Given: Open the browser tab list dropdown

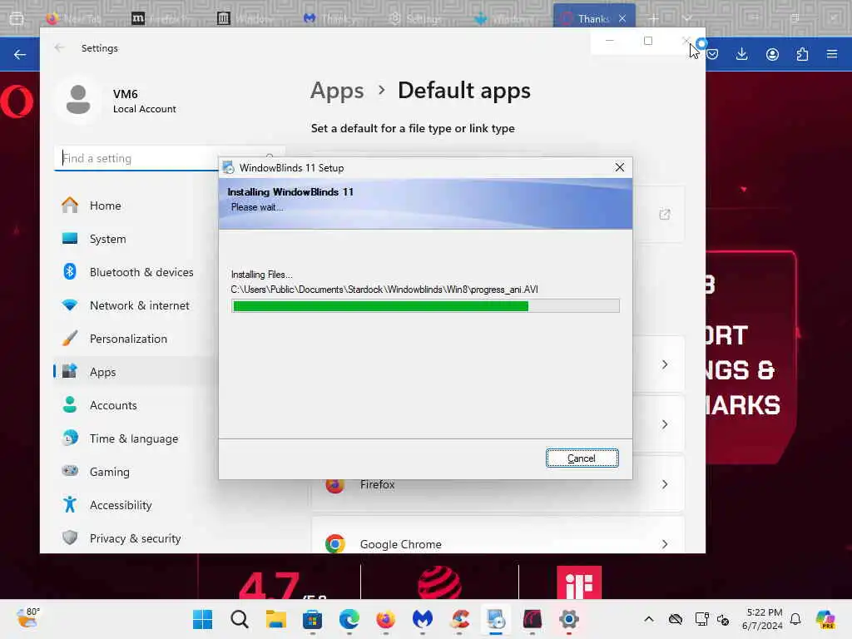Looking at the screenshot, I should 687,18.
